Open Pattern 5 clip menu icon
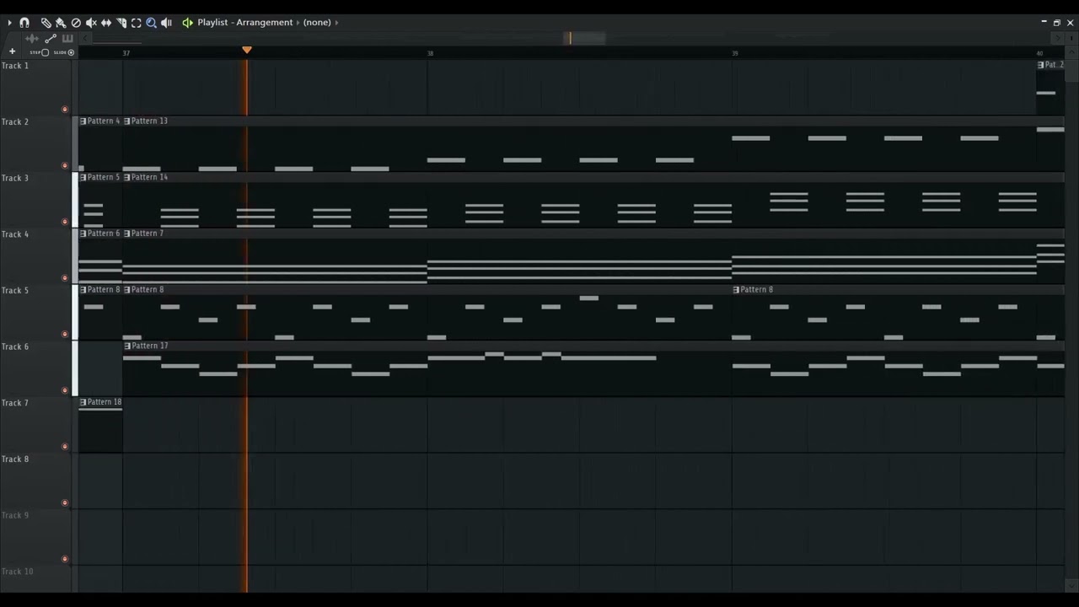The image size is (1079, 607). 83,178
